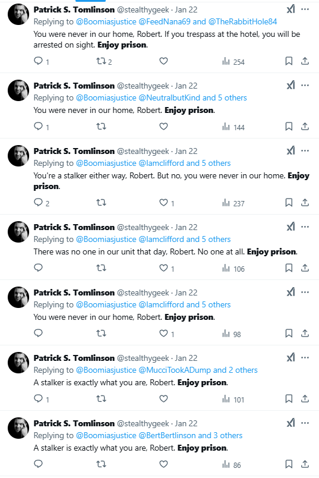Click the Grok icon on the second tweet
The image size is (319, 478).
coord(291,86)
